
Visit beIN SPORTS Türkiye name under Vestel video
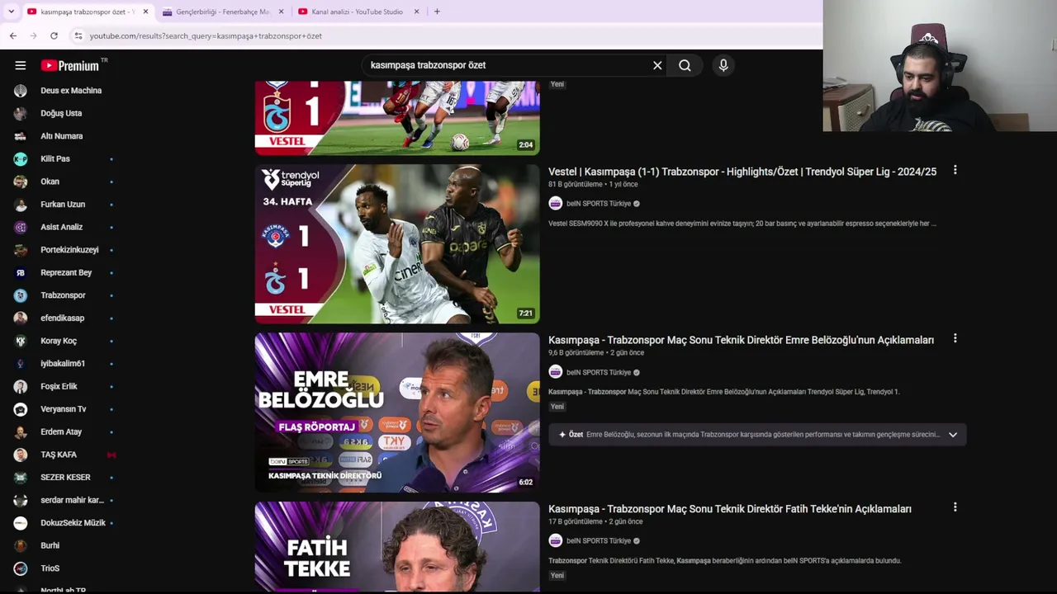click(x=599, y=204)
